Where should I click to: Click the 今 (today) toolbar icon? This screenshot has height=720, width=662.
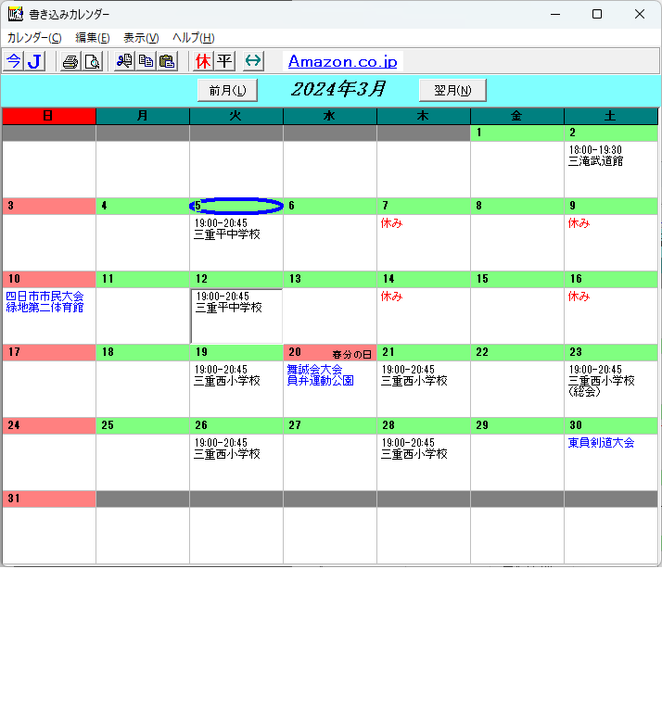click(13, 61)
